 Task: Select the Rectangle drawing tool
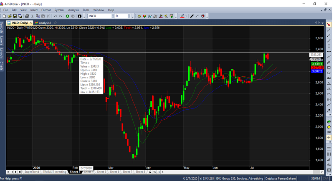point(329,68)
